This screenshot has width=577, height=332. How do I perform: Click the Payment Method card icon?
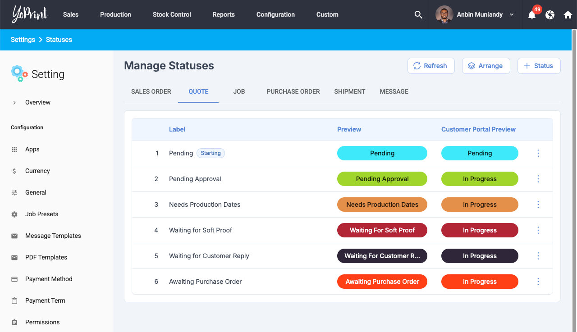[x=14, y=279]
